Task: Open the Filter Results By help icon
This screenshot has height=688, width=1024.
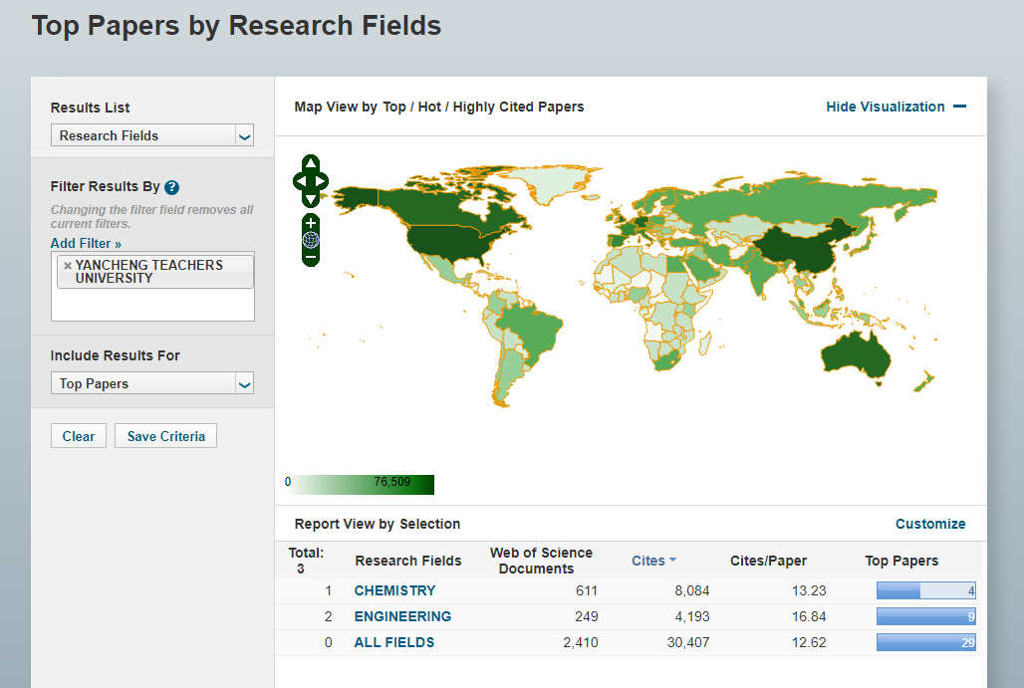Action: (172, 187)
